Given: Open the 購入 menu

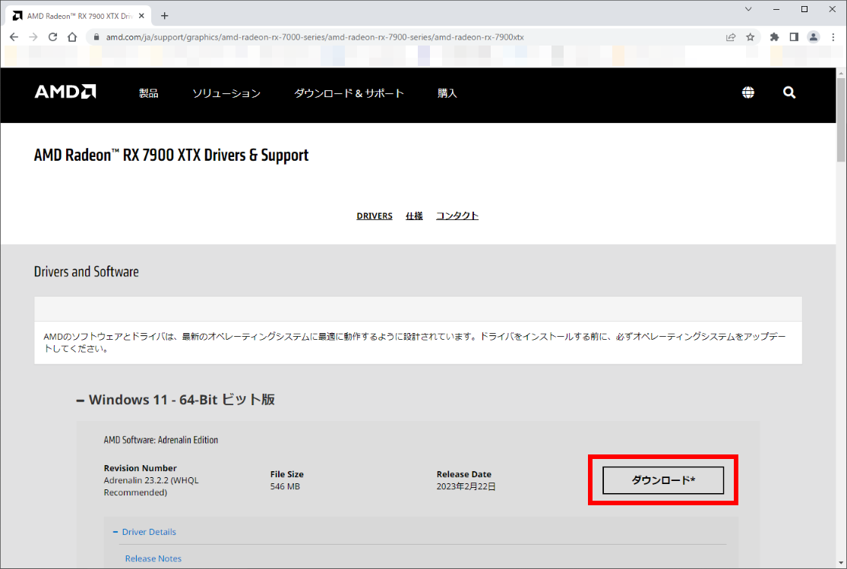Looking at the screenshot, I should point(447,93).
